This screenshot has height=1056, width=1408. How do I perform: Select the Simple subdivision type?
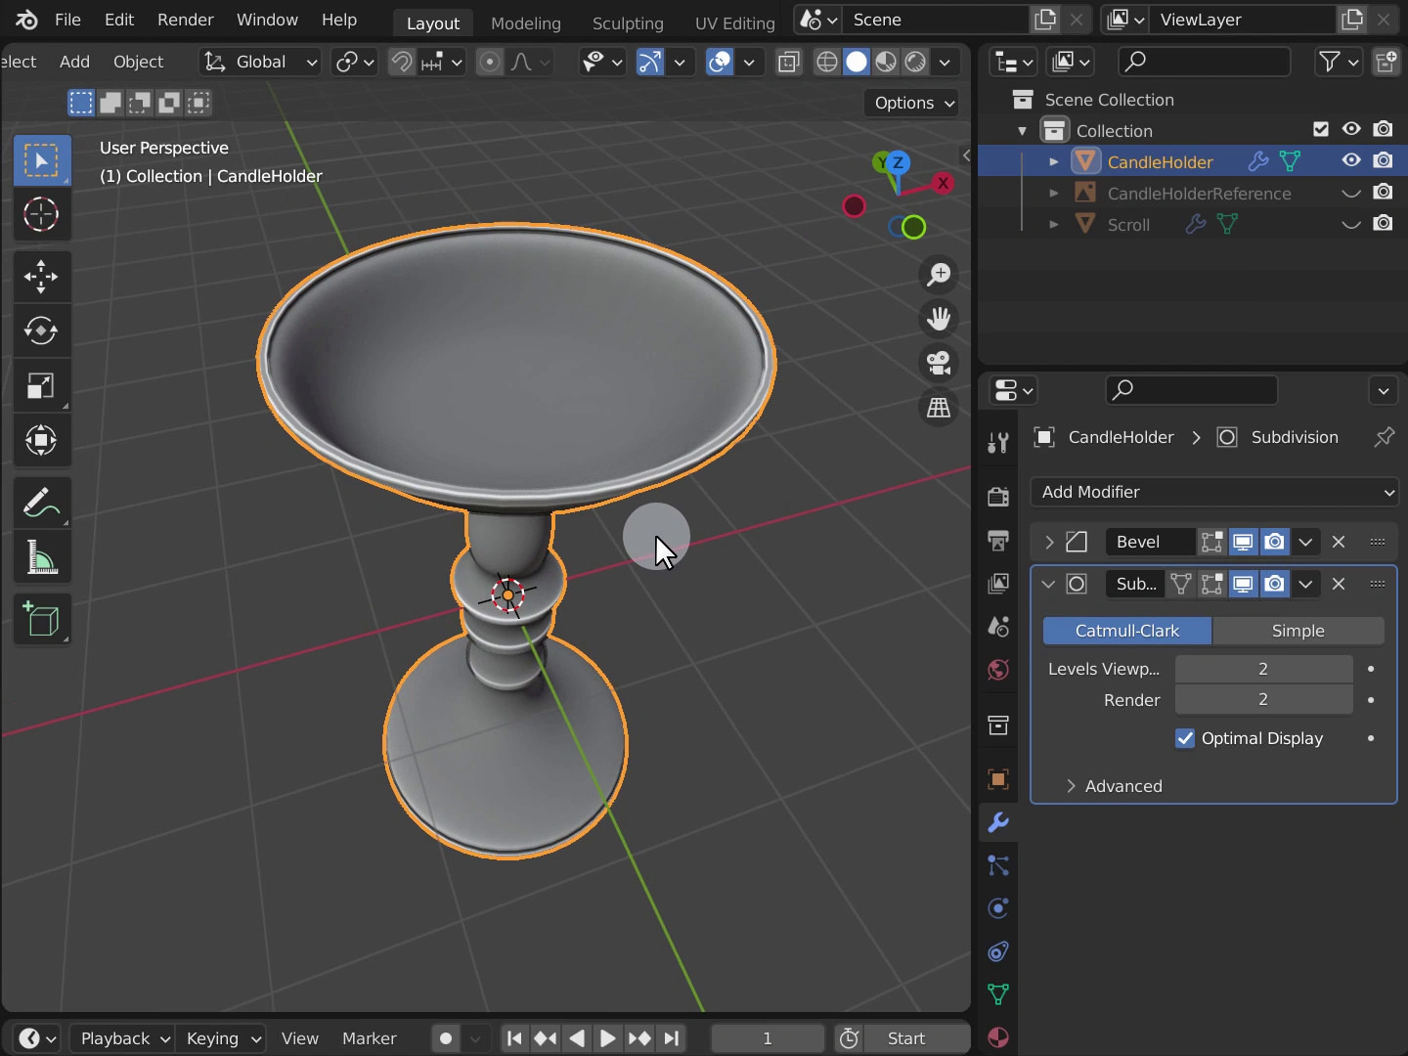coord(1298,631)
